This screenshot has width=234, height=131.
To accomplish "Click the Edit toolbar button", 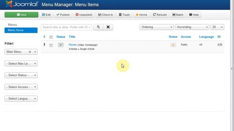I will 46,15.
